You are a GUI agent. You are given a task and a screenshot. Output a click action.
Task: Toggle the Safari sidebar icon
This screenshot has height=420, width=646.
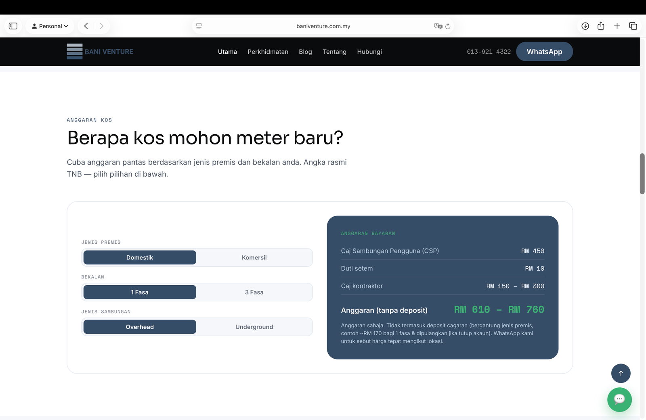[x=13, y=26]
